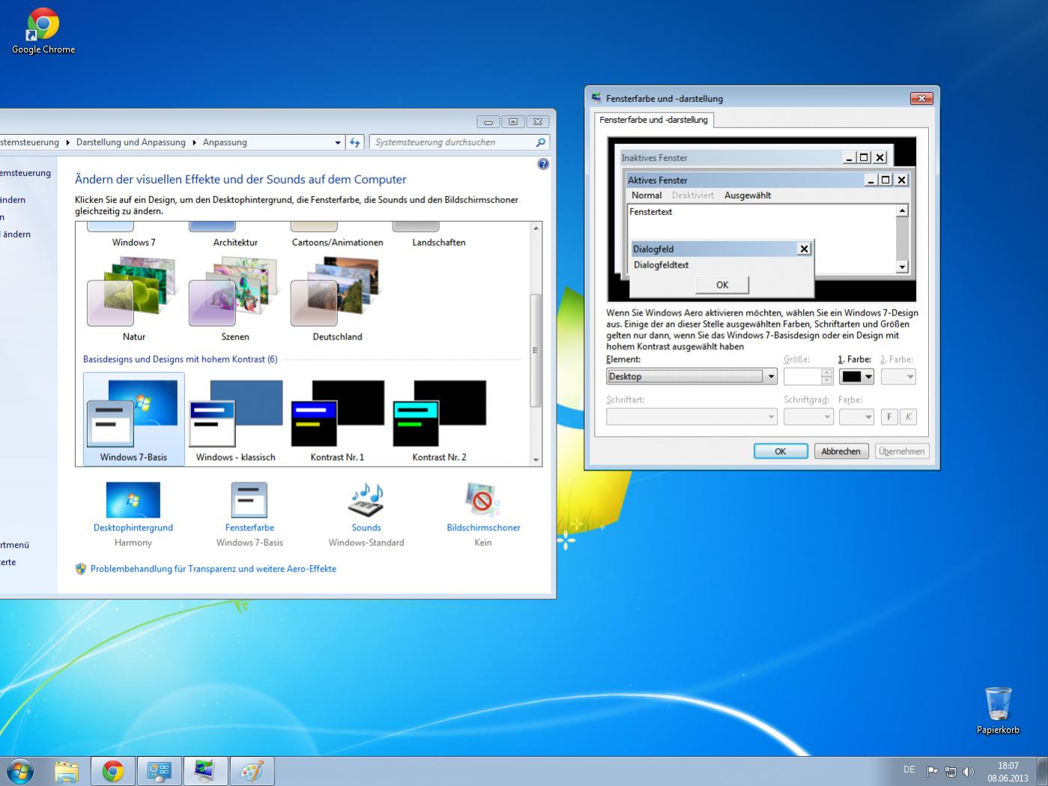Confirm with the dialog OK button
This screenshot has width=1048, height=786.
pos(781,451)
